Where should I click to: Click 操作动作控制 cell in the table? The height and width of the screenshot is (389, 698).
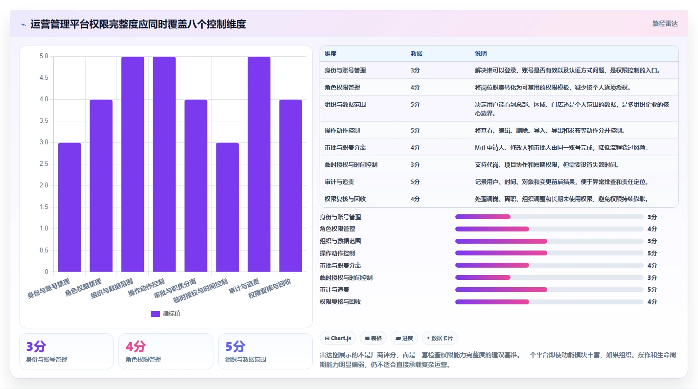click(342, 131)
